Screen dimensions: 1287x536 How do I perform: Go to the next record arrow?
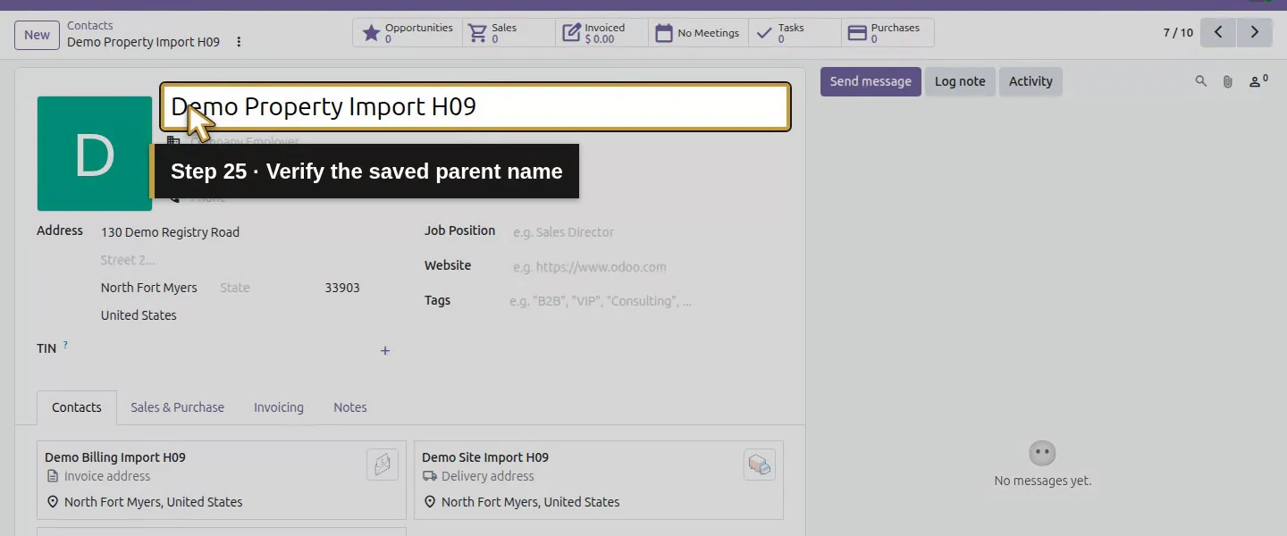[1255, 33]
